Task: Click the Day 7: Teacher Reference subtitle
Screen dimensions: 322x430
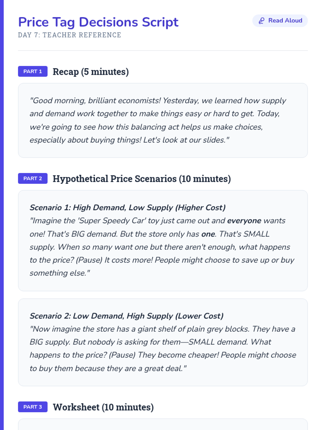Action: tap(69, 35)
